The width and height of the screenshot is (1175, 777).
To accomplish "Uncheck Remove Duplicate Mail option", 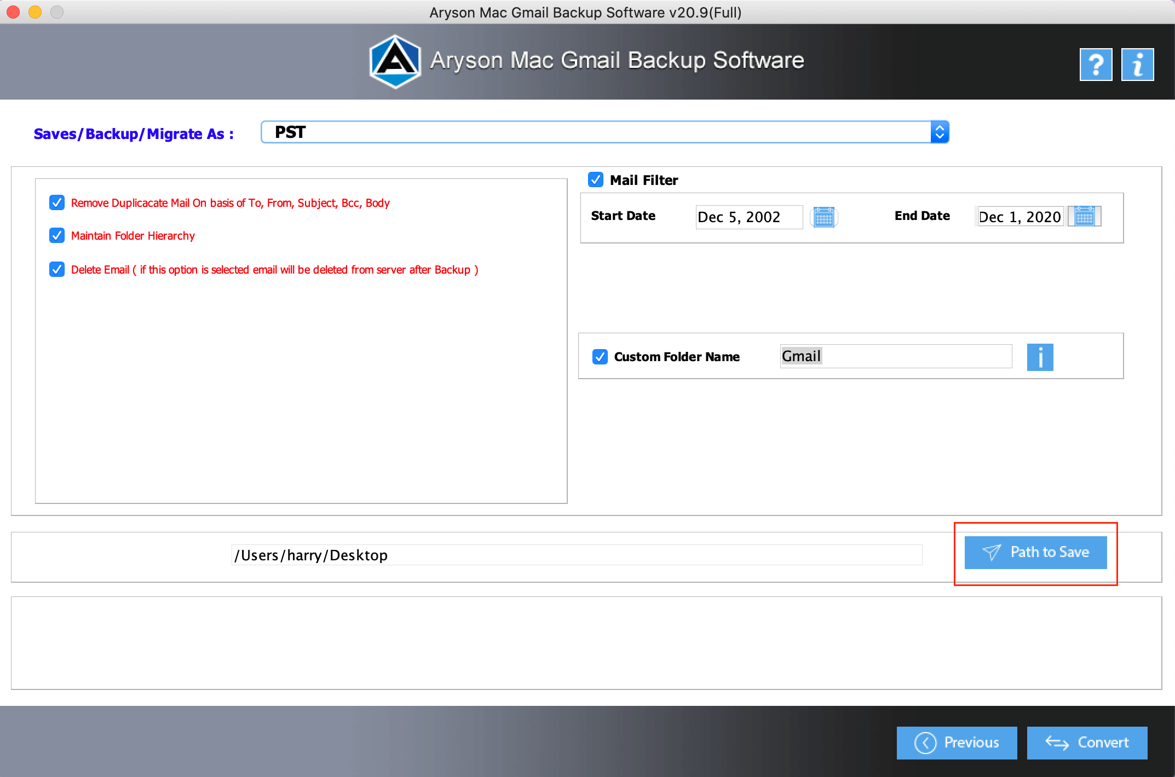I will 57,202.
